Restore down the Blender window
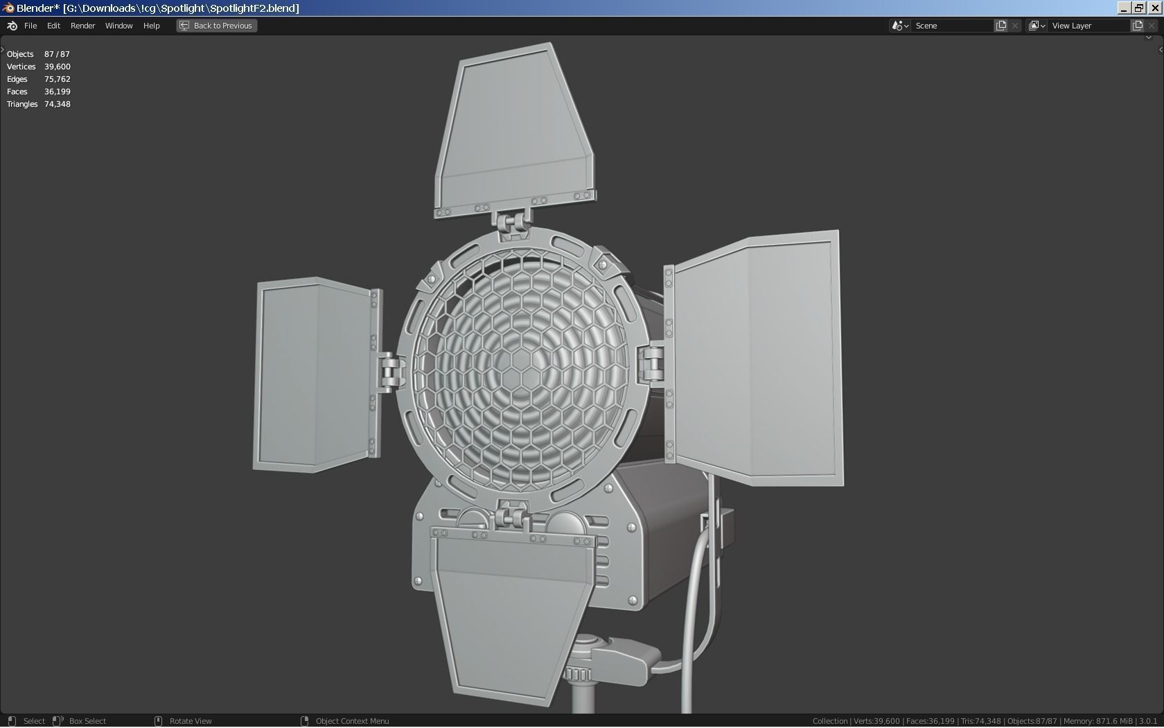Viewport: 1164px width, 728px height. click(1139, 8)
